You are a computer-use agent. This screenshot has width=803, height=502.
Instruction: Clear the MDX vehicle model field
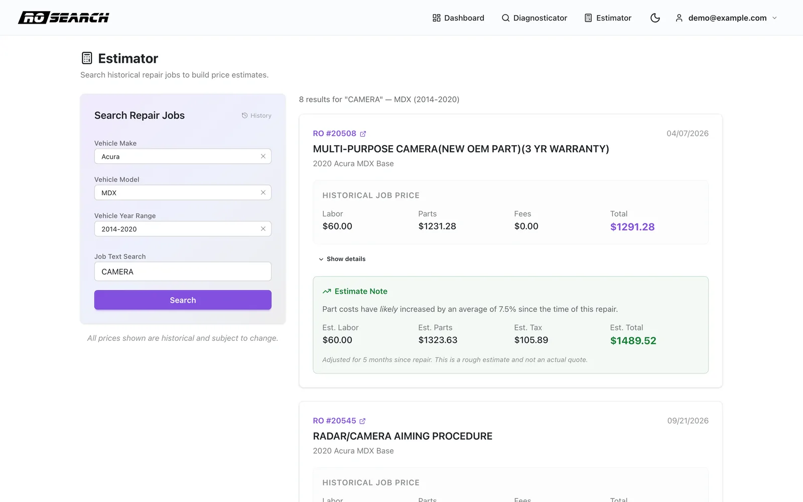coord(263,192)
